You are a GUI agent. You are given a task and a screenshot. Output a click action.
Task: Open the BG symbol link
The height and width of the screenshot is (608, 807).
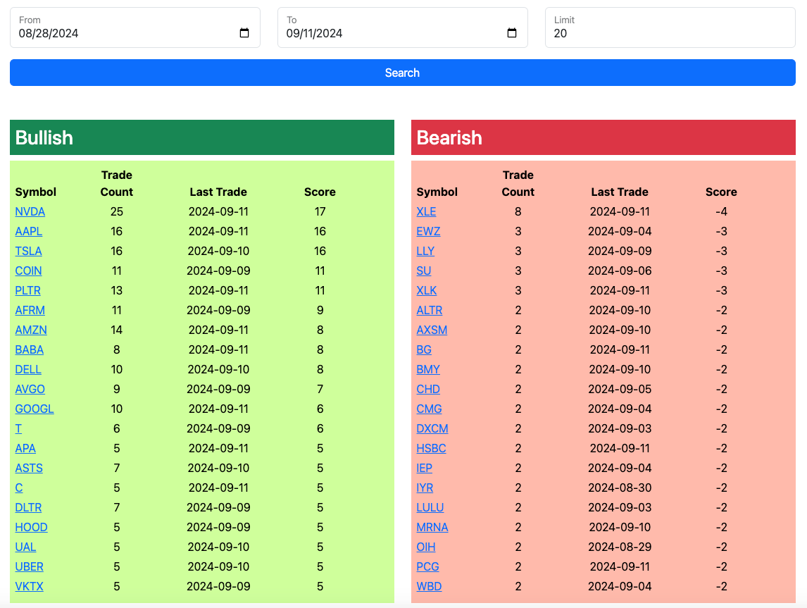[x=424, y=349]
